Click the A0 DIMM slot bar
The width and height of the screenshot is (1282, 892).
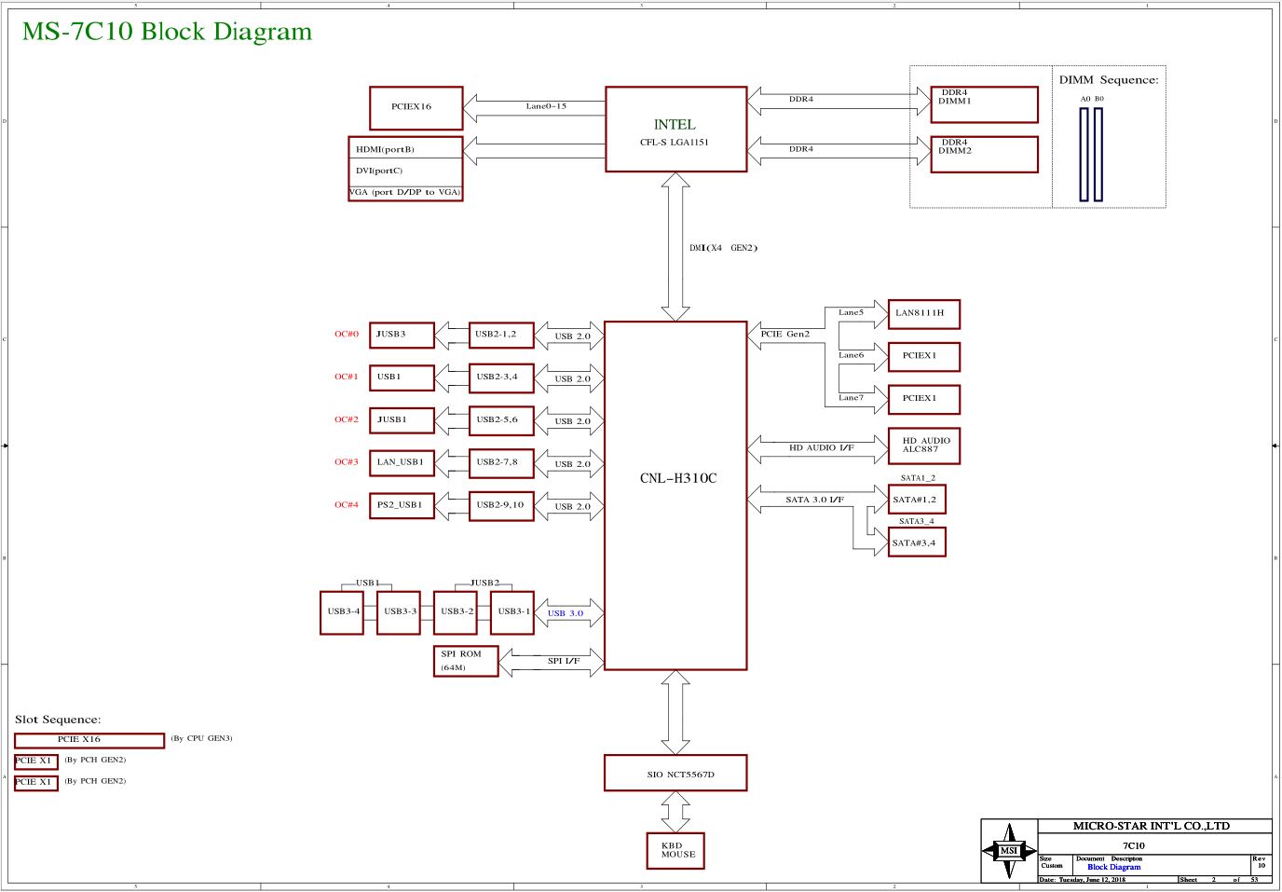(1084, 155)
